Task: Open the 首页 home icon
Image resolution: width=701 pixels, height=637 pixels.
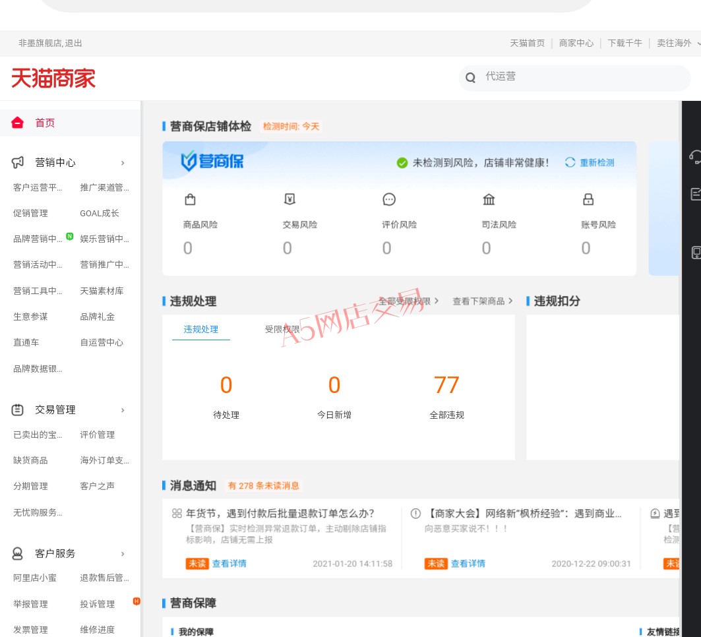Action: 17,123
